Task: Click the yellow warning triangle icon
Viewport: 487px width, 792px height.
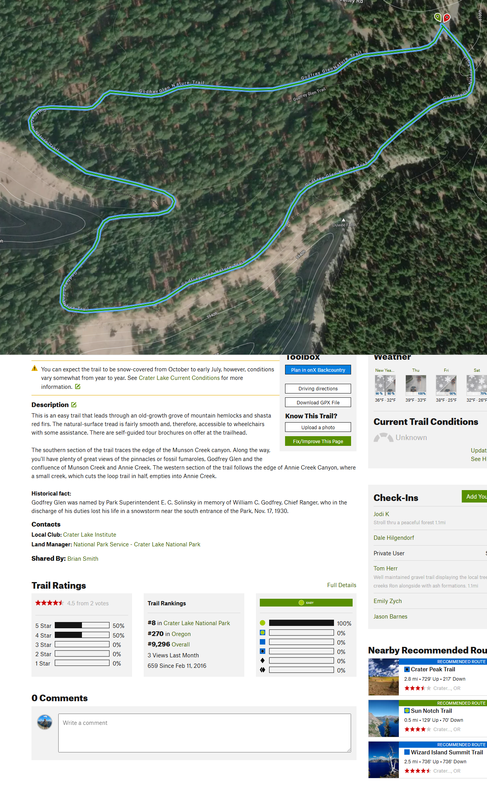Action: tap(35, 368)
